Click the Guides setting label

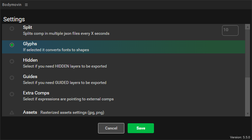[30, 76]
